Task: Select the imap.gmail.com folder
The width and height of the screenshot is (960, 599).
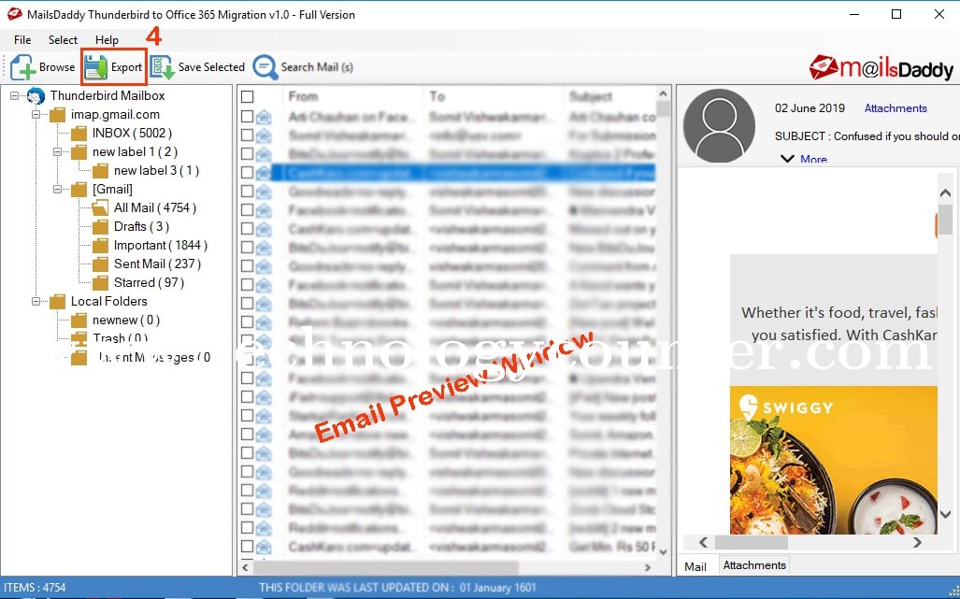Action: click(115, 114)
